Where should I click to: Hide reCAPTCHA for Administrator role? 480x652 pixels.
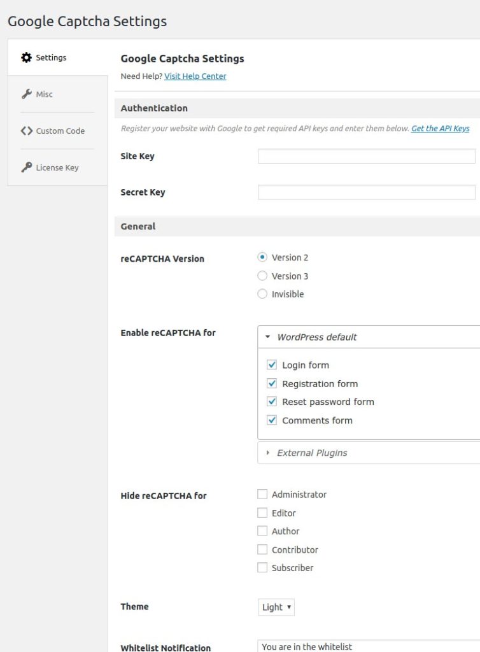click(262, 494)
